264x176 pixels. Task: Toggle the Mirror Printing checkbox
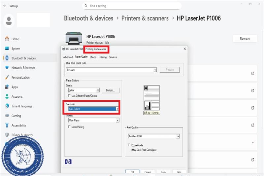coord(69,127)
